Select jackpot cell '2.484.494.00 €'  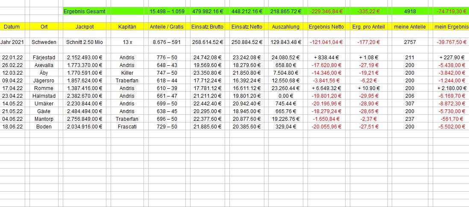pos(85,111)
